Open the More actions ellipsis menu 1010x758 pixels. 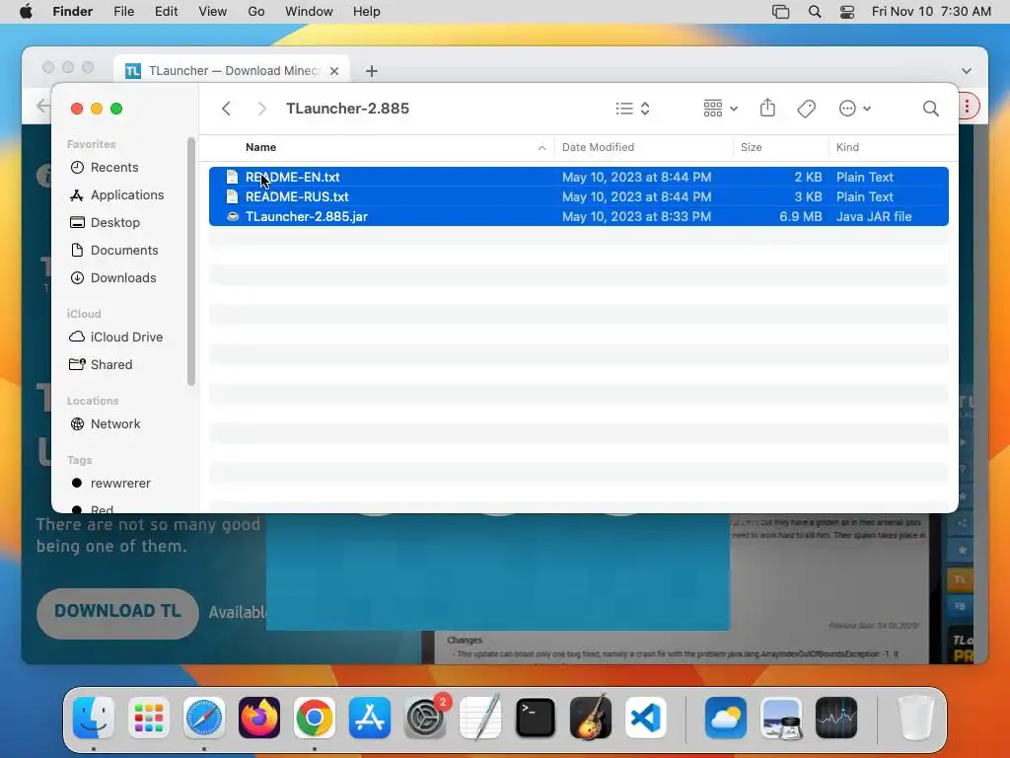click(x=855, y=109)
